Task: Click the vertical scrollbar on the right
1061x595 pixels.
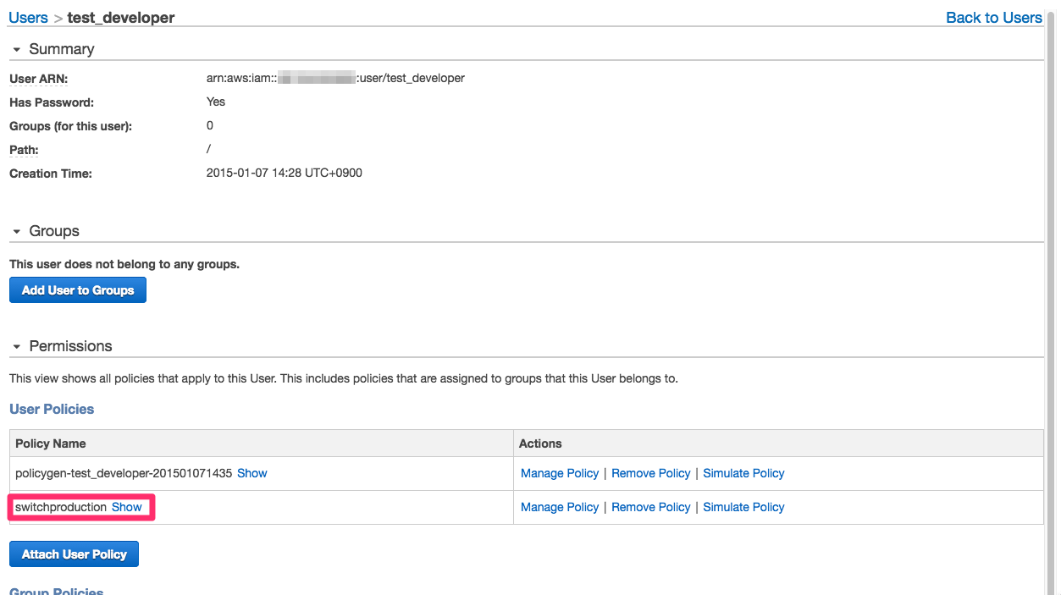Action: (1053, 296)
